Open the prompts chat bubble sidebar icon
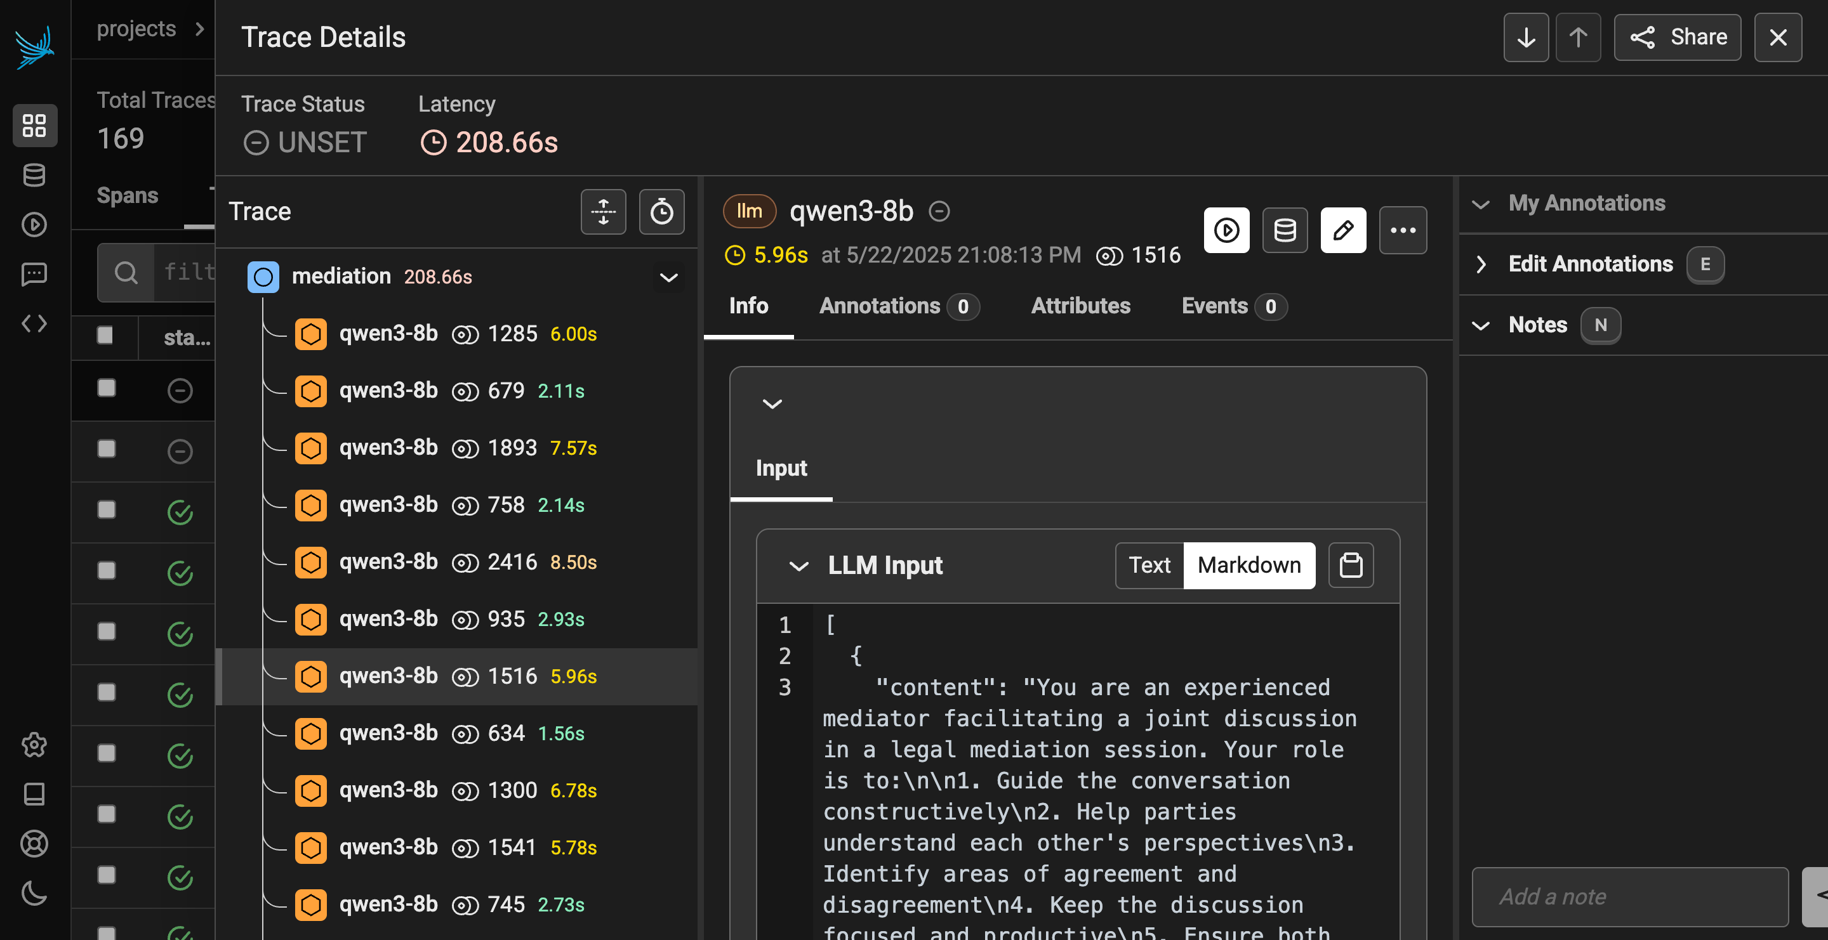 click(x=34, y=275)
